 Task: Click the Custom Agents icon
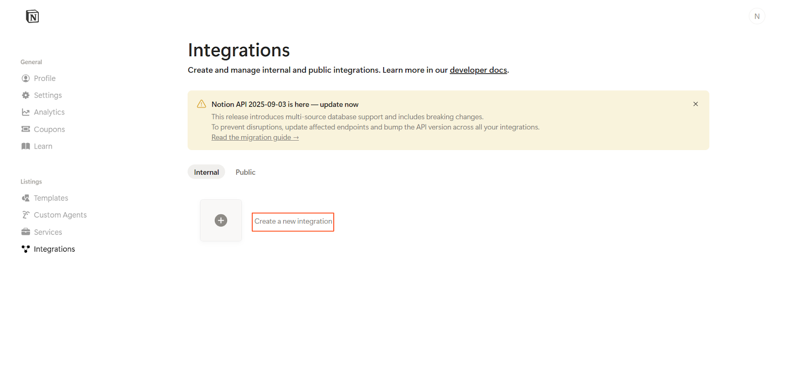point(26,215)
